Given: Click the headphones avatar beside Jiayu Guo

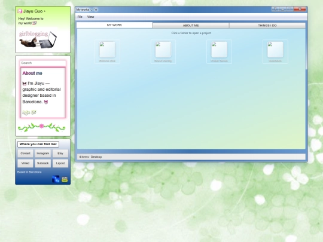Looking at the screenshot, I should point(20,11).
